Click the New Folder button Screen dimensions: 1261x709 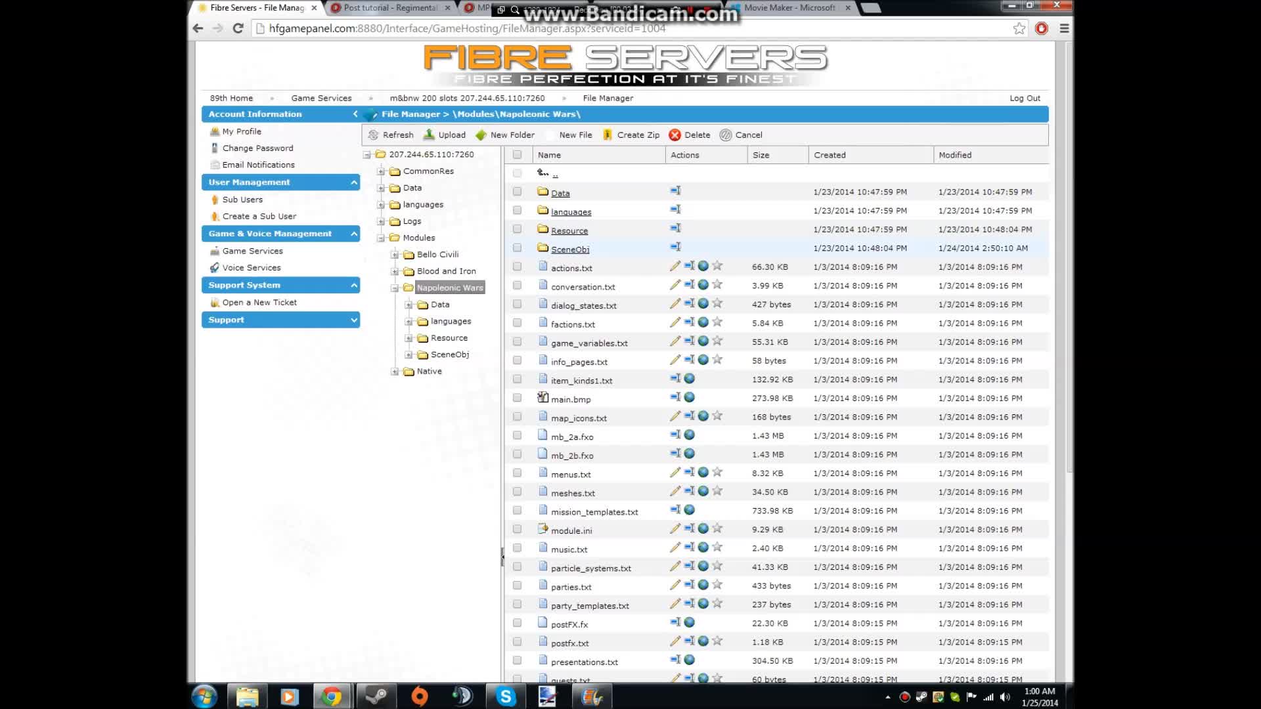(x=505, y=135)
